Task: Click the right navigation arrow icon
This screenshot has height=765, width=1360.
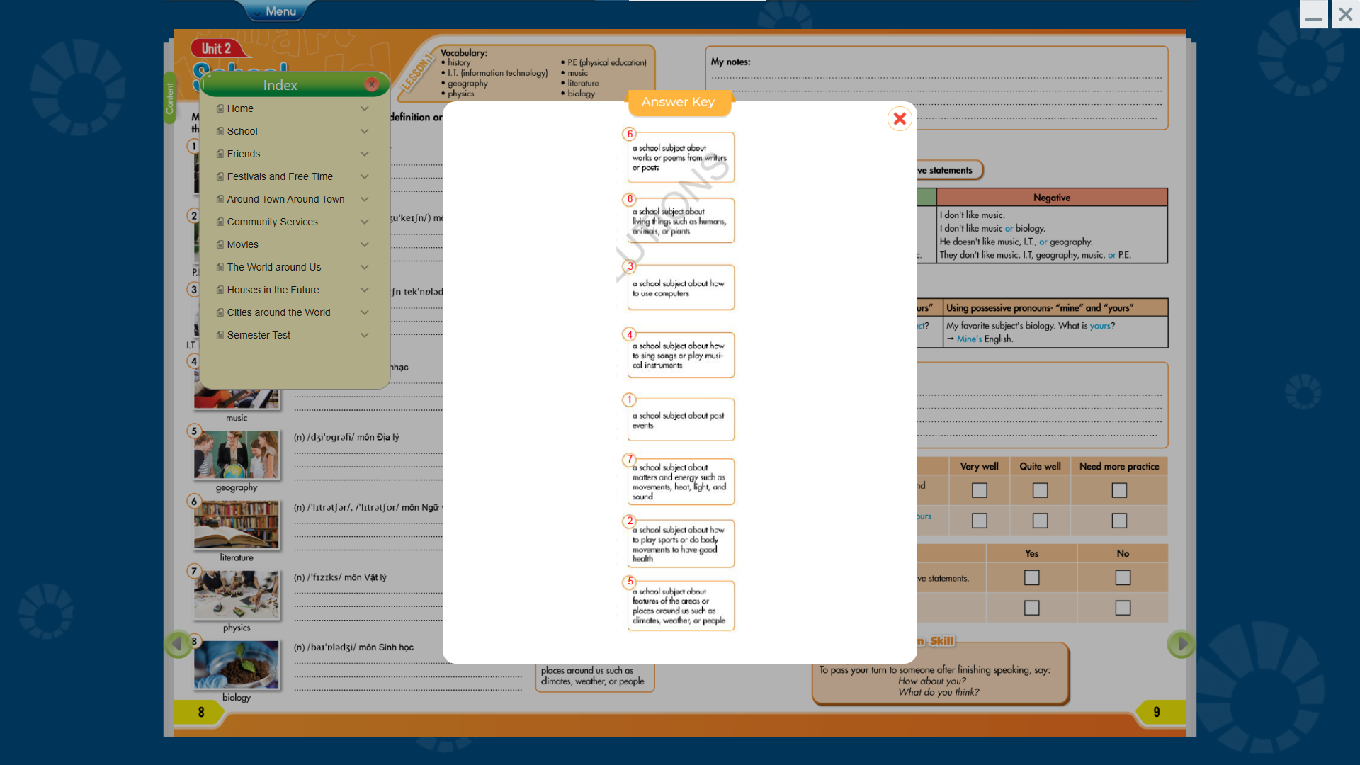Action: point(1181,645)
